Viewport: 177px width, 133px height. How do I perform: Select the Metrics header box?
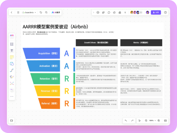pos(141,43)
